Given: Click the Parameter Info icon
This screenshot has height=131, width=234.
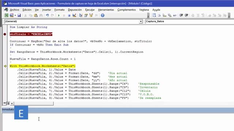Looking at the screenshot, I should (170, 15).
